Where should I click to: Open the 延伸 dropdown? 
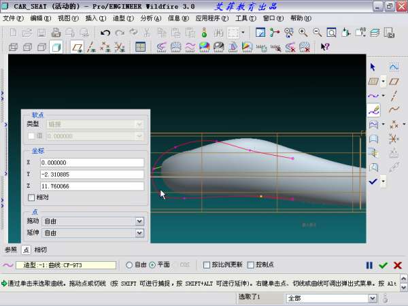click(x=139, y=233)
